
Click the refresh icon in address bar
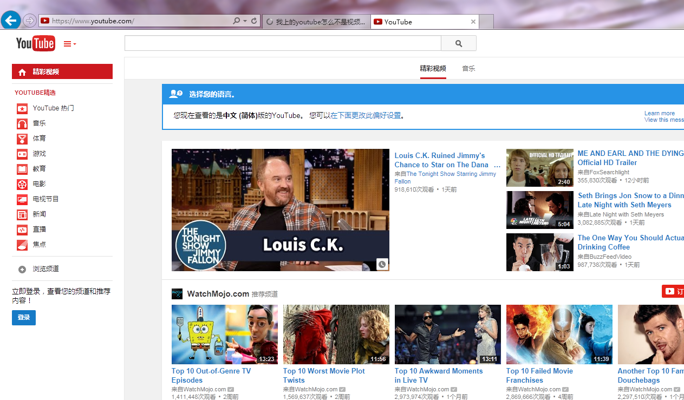pyautogui.click(x=254, y=21)
